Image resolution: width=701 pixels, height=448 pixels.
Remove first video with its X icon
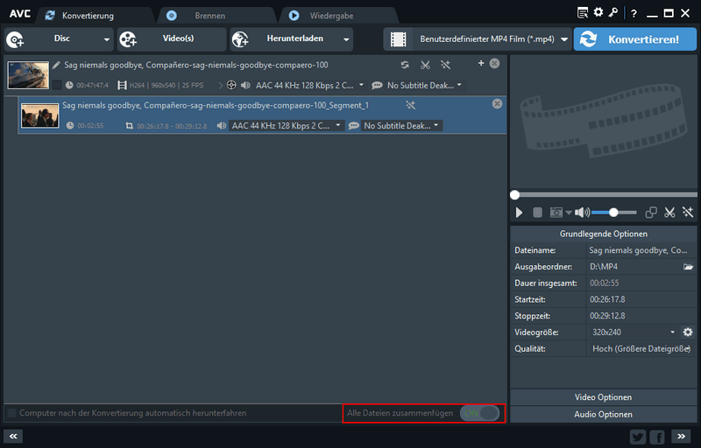coord(494,63)
